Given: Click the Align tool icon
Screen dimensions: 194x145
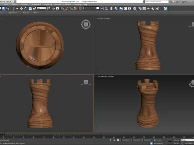Looking at the screenshot, I should 106,8.
